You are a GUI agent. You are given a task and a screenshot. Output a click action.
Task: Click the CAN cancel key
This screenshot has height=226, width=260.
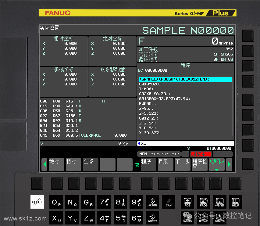(x=169, y=202)
